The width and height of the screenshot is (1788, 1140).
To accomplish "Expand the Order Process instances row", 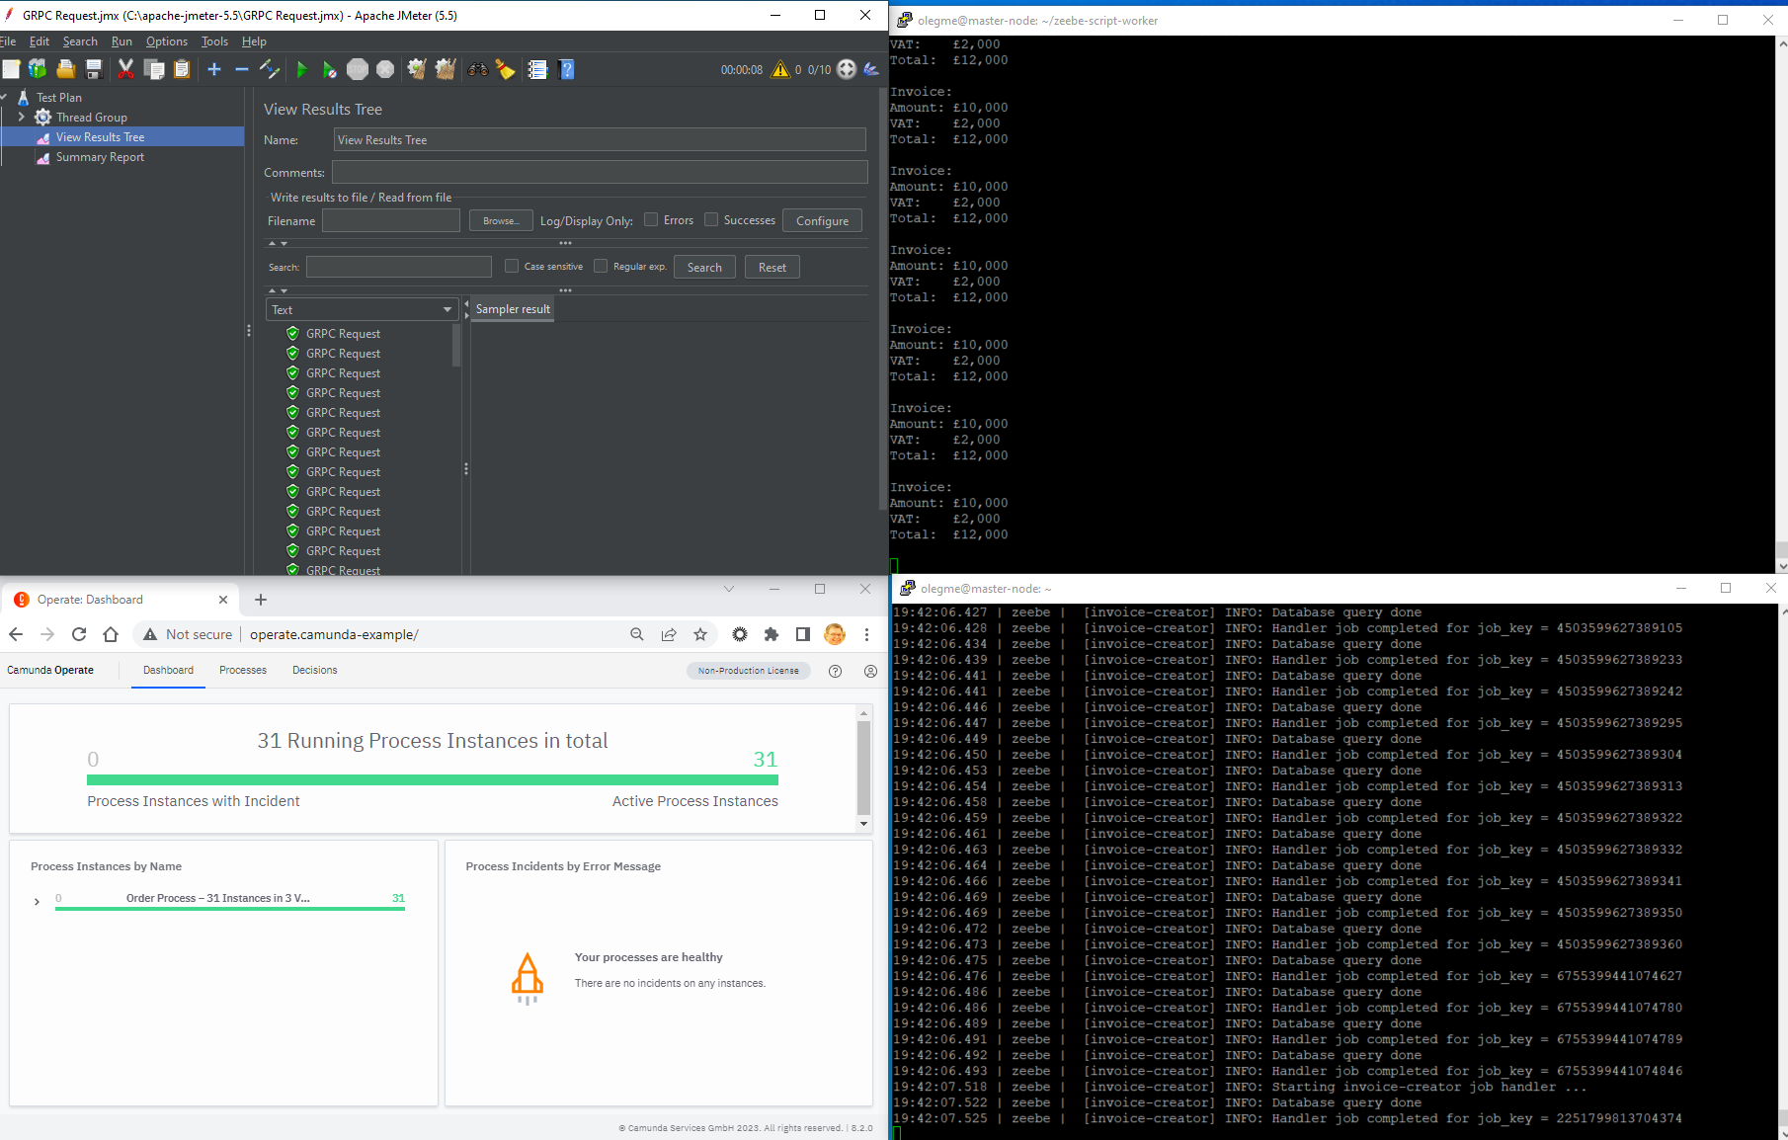I will point(37,901).
